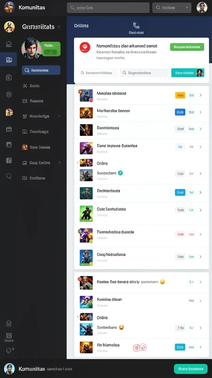Click the light blue badge in the 'Dsnidtarieate' row

(180, 192)
